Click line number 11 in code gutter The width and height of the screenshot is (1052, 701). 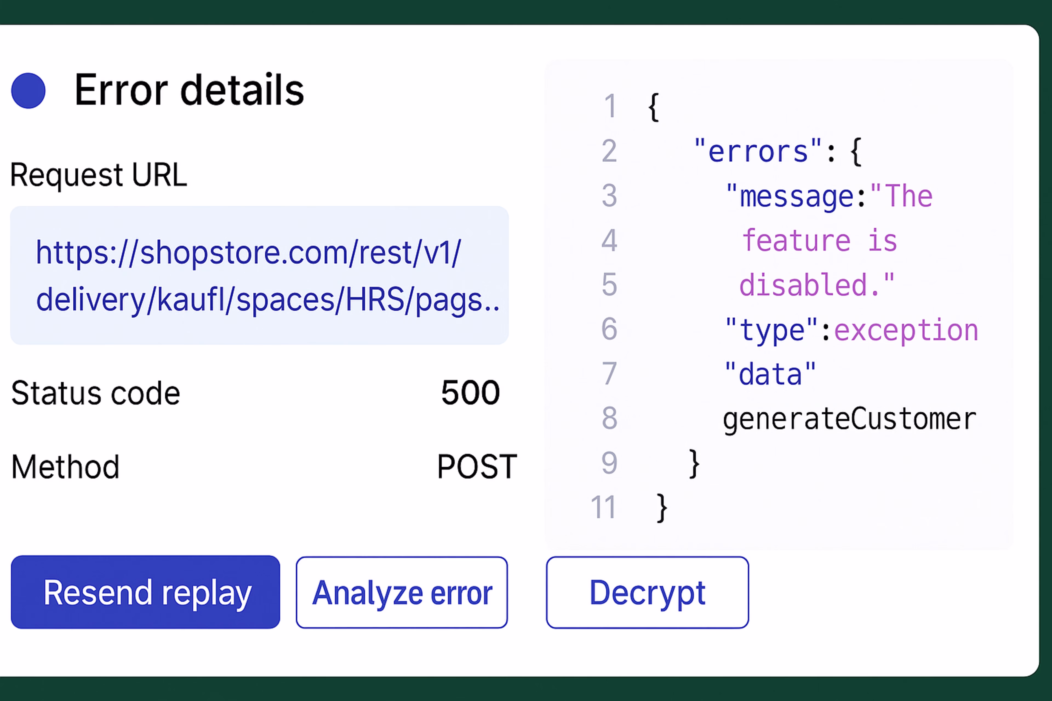603,507
